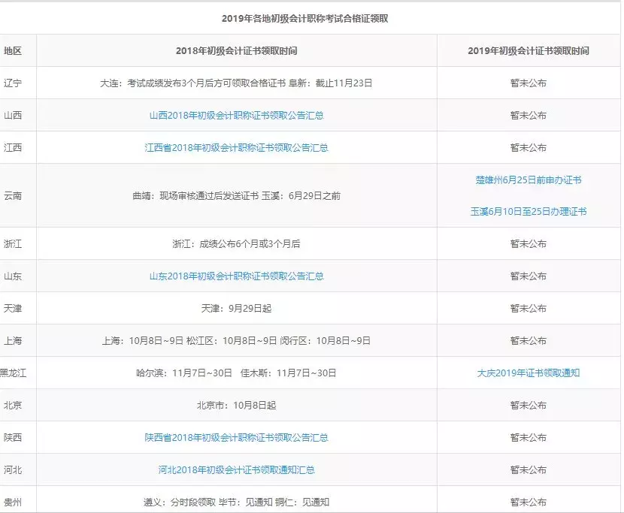Screen dimensions: 624x513
Task: Select the 辽宁 region cell
Action: [x=13, y=83]
